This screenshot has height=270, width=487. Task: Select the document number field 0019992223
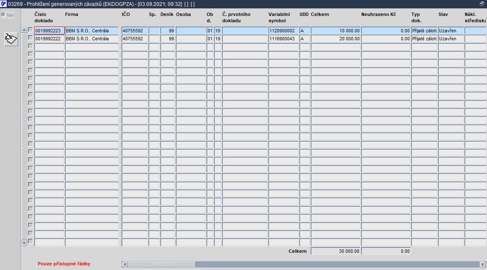point(50,30)
